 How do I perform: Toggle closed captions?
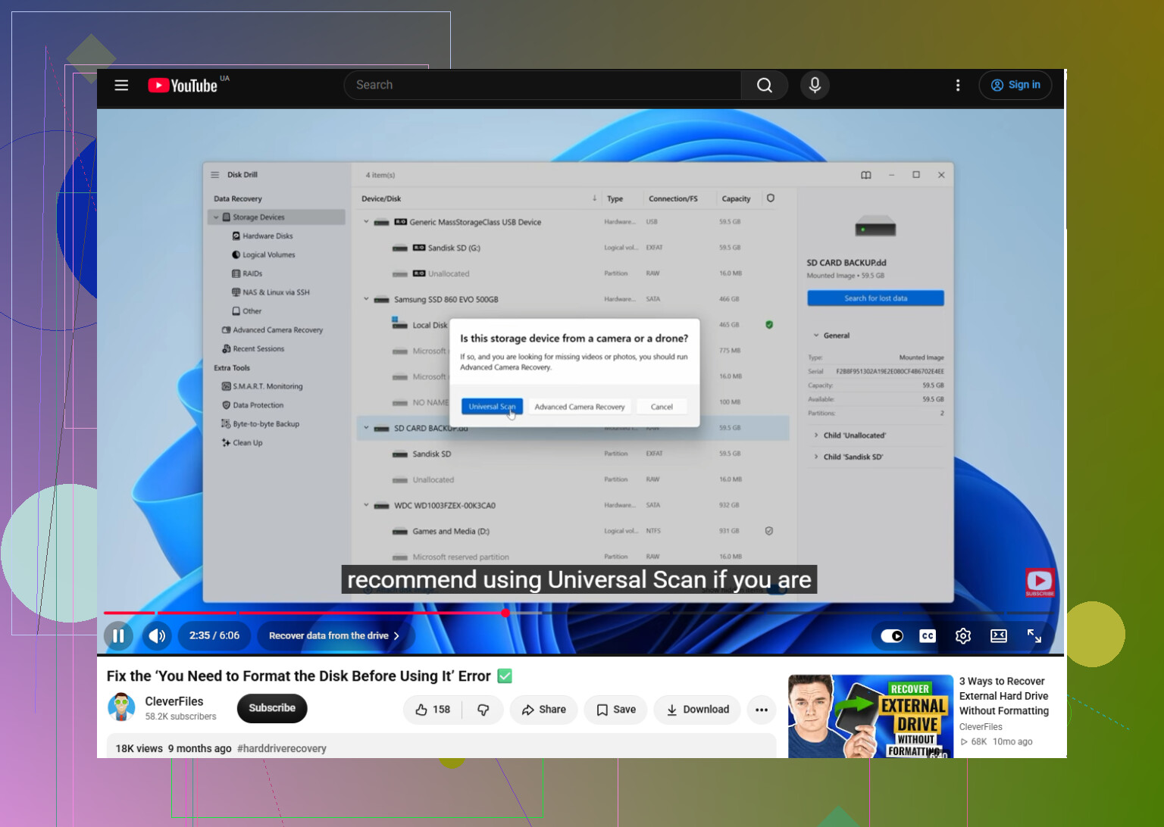point(928,636)
